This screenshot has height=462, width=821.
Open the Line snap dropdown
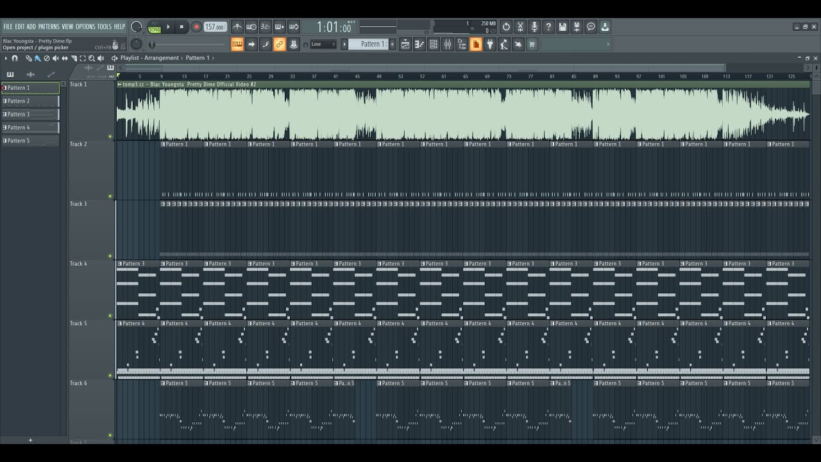[x=323, y=44]
